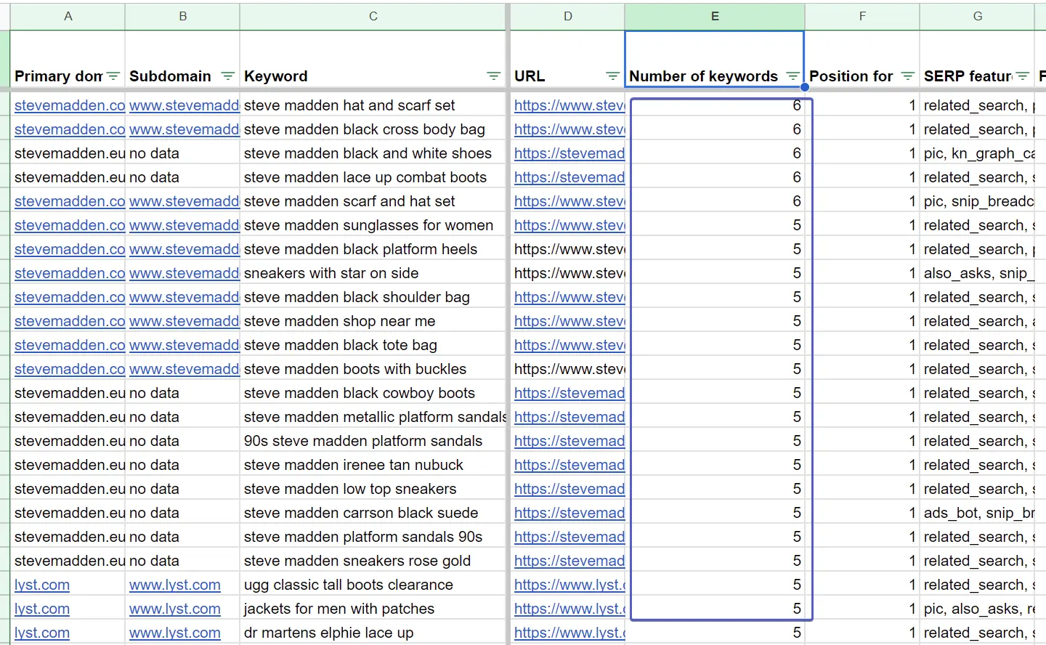Select cell '90s steve madden platform sandals'
The width and height of the screenshot is (1046, 645).
pyautogui.click(x=373, y=441)
